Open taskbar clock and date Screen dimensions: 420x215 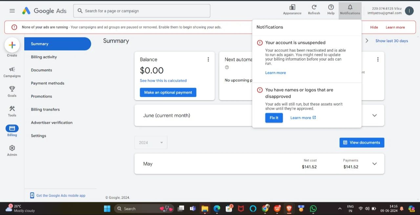pyautogui.click(x=389, y=208)
